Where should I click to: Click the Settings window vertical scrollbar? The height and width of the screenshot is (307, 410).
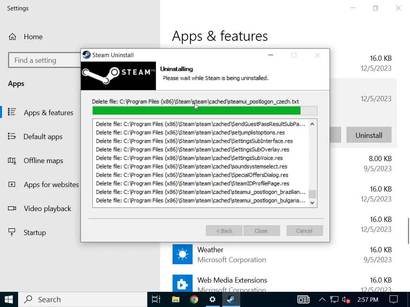point(409,231)
